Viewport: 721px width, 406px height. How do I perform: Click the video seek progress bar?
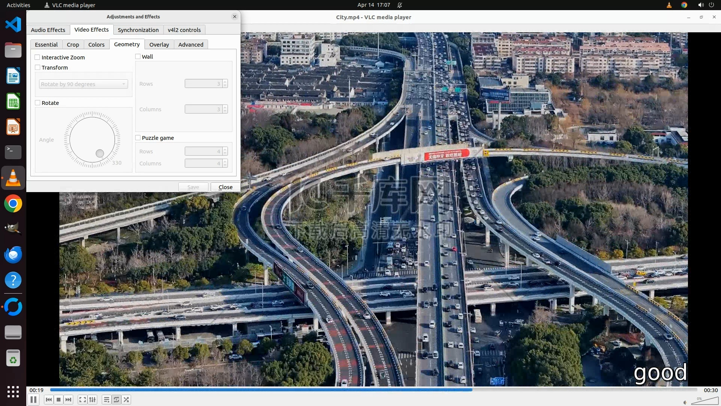[x=373, y=390]
